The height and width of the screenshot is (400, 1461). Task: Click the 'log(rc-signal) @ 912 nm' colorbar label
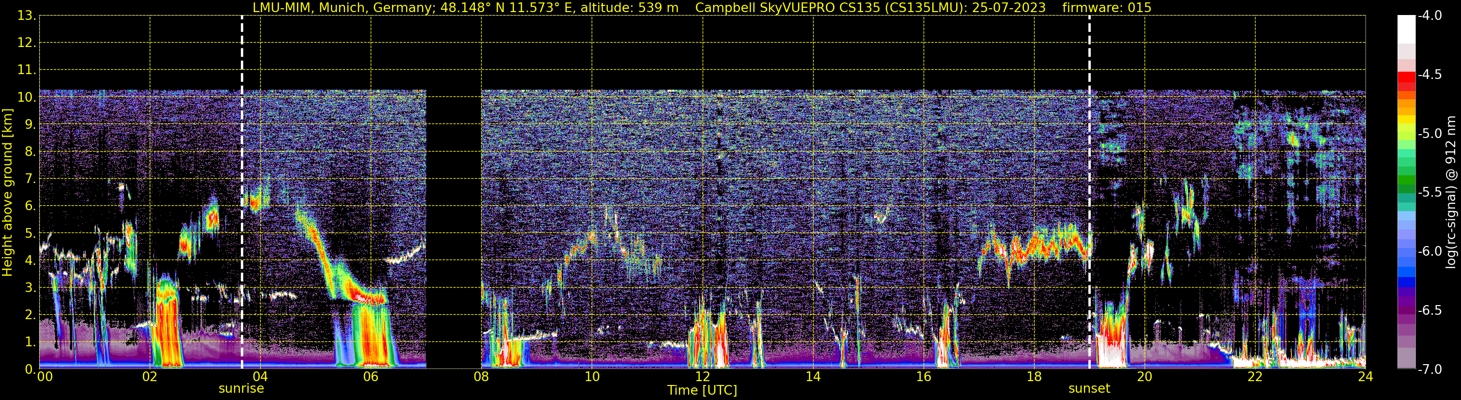(1451, 192)
